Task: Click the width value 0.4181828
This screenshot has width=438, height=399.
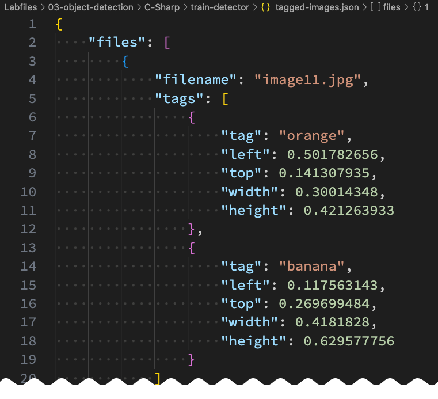Action: [x=333, y=322]
